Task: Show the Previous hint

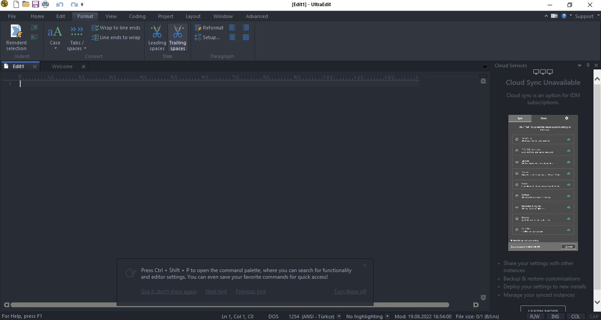Action: click(251, 291)
